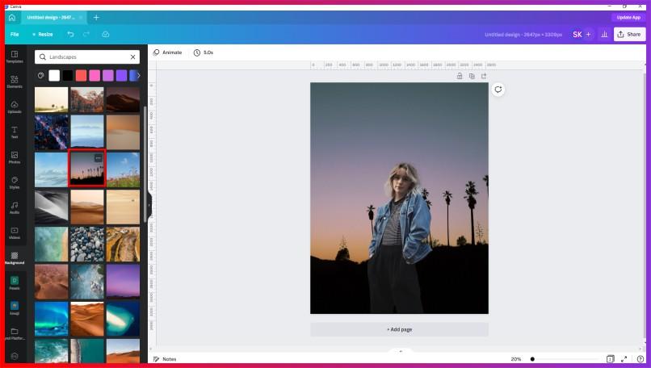This screenshot has height=368, width=651.
Task: Open the File menu
Action: [x=15, y=35]
